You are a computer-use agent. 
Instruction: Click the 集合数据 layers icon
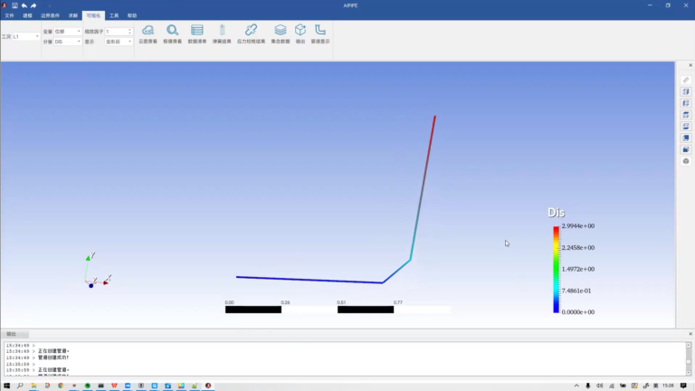tap(281, 33)
